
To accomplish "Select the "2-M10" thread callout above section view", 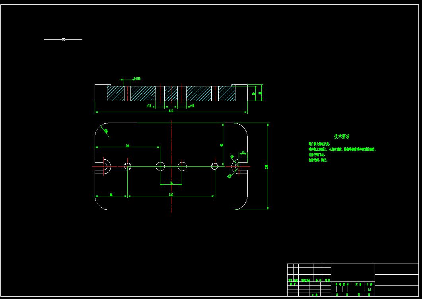I will pyautogui.click(x=137, y=79).
